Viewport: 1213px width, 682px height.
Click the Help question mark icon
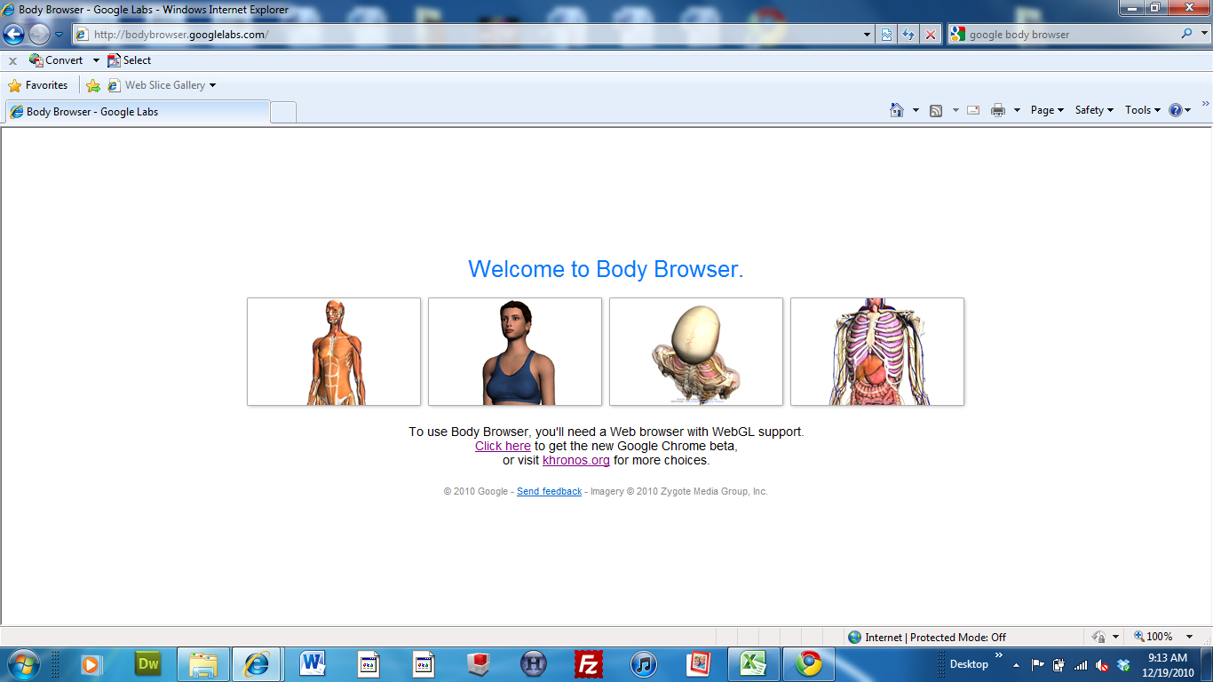click(x=1176, y=110)
